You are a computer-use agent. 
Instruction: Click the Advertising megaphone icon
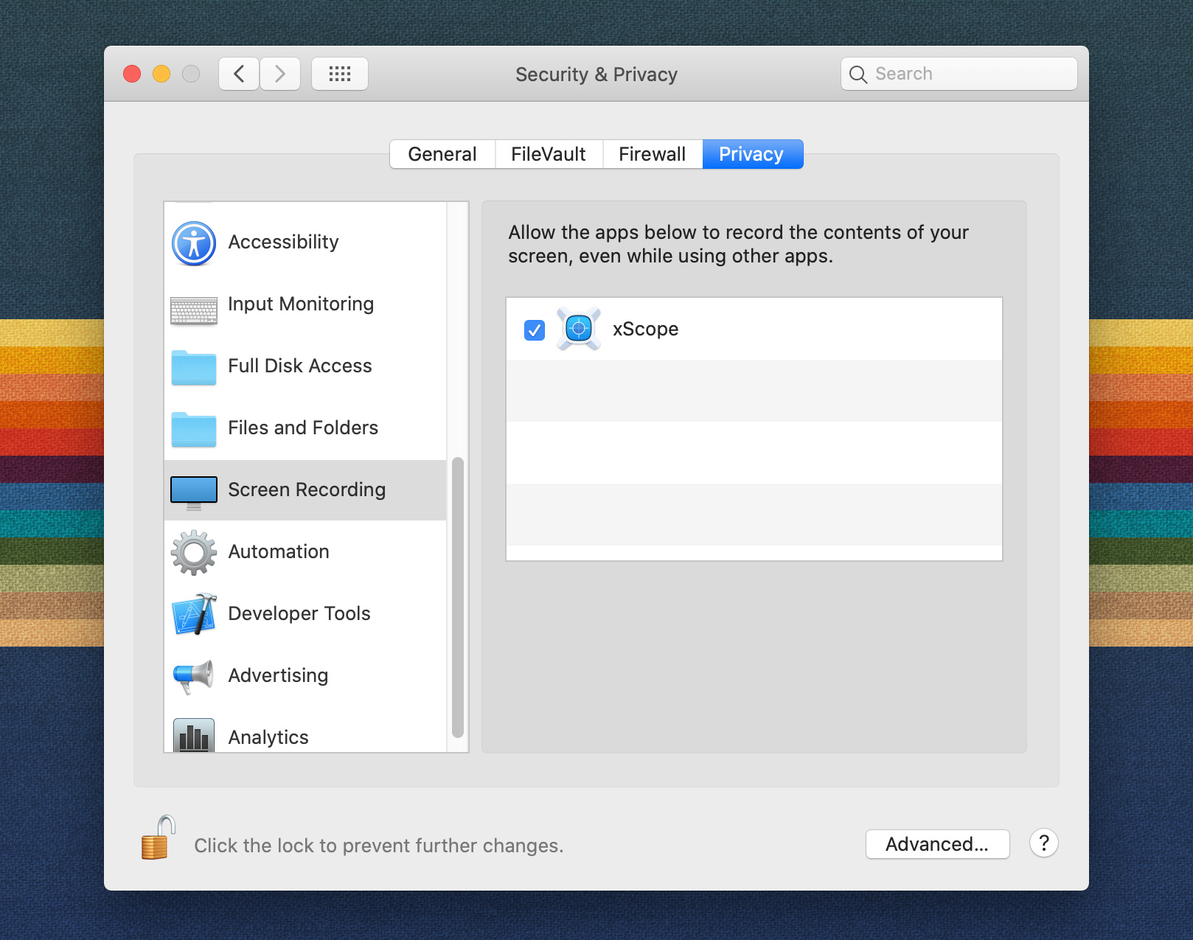[193, 676]
